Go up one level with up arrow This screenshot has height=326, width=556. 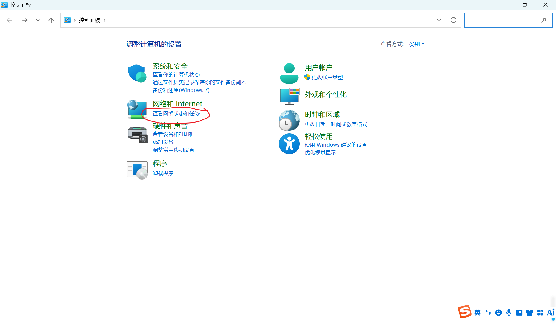pyautogui.click(x=51, y=20)
